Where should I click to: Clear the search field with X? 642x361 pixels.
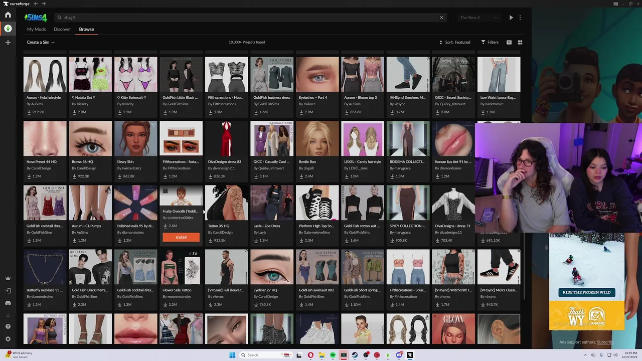click(x=441, y=18)
